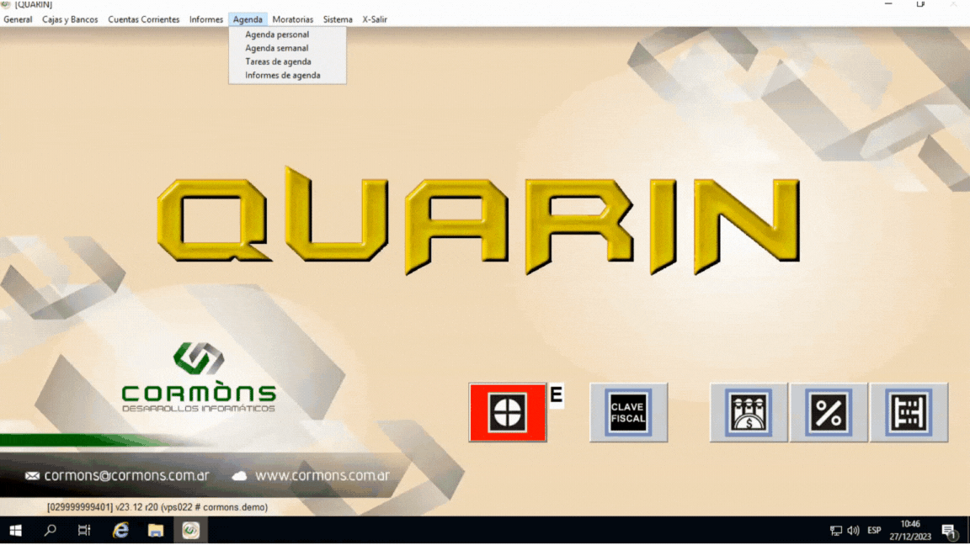
Task: Click the QUARIN title bar icon
Action: click(x=6, y=4)
